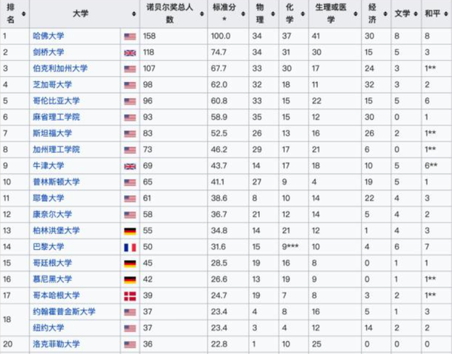Open the 耶鲁大学 link

pos(48,198)
